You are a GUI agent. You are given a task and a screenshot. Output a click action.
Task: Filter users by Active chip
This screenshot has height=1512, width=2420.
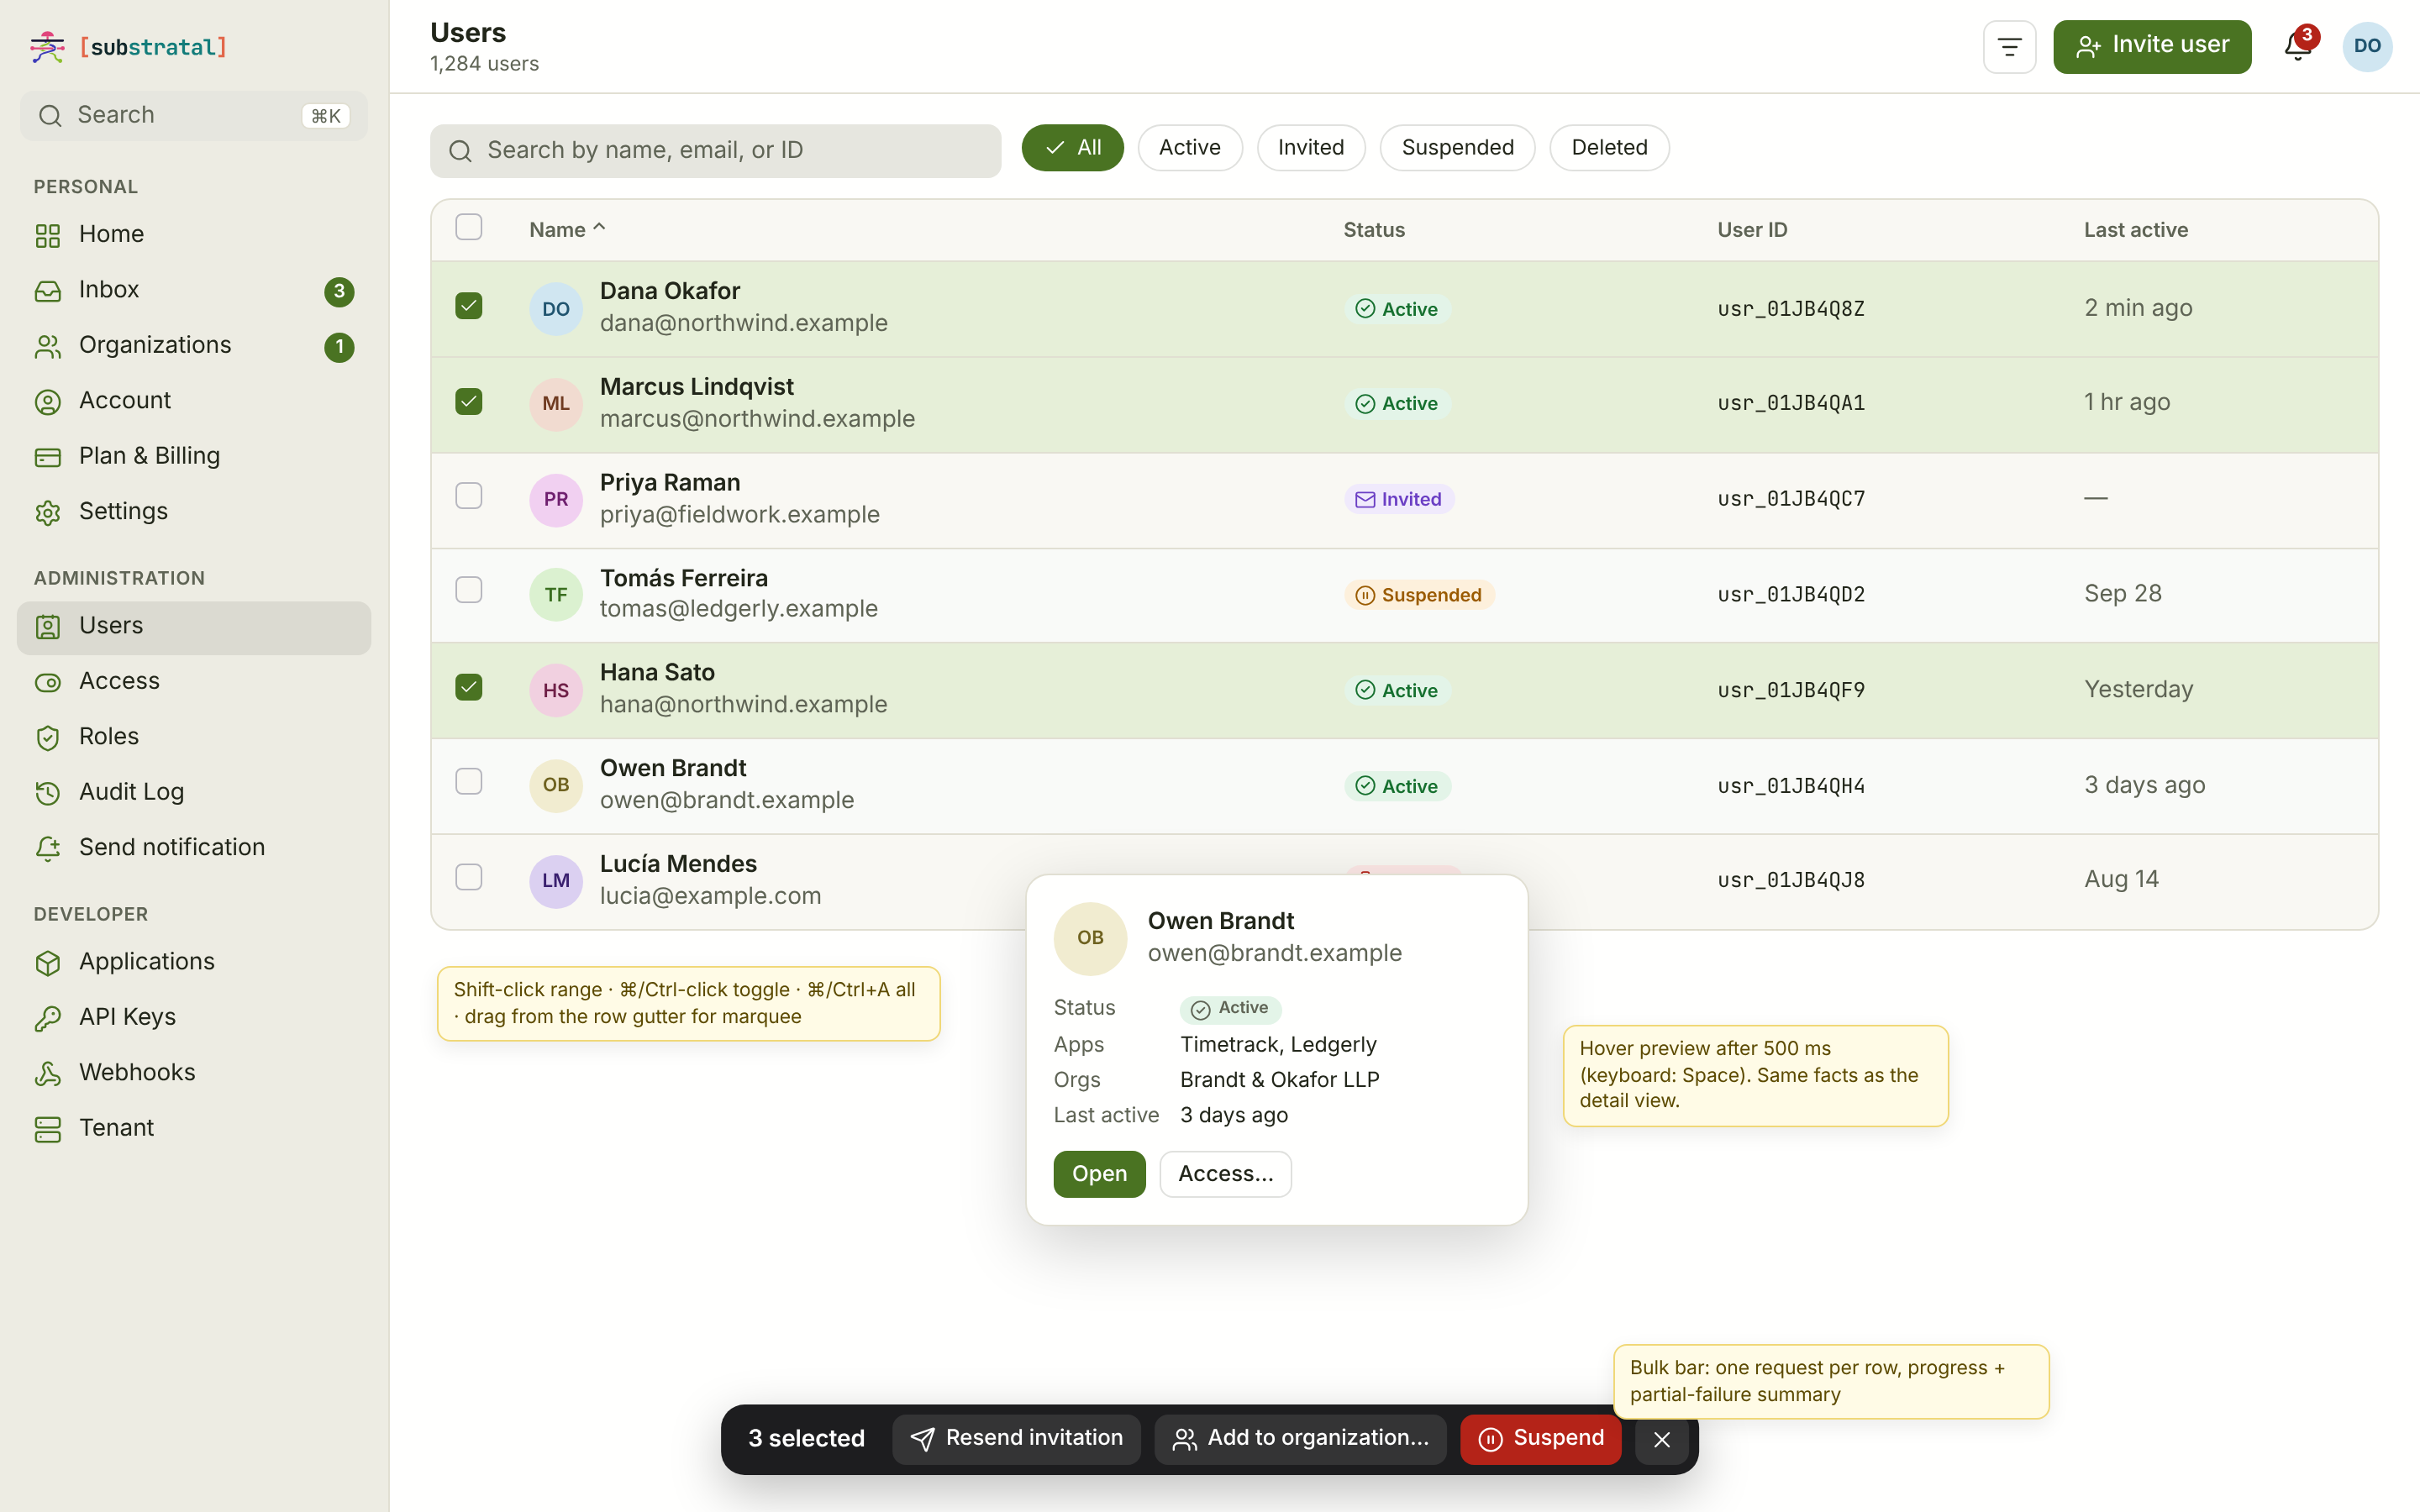point(1189,147)
